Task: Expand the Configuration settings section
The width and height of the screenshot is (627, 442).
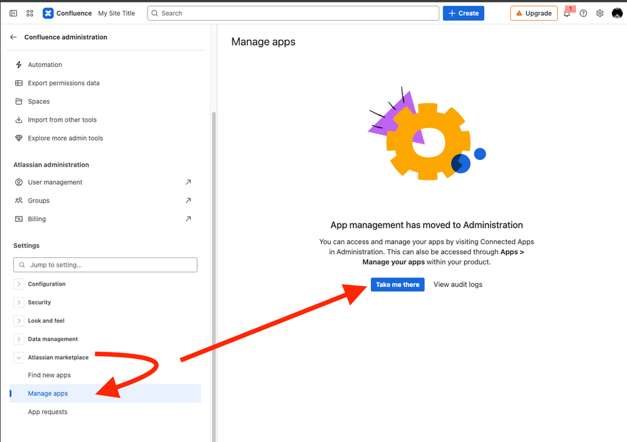Action: 18,284
